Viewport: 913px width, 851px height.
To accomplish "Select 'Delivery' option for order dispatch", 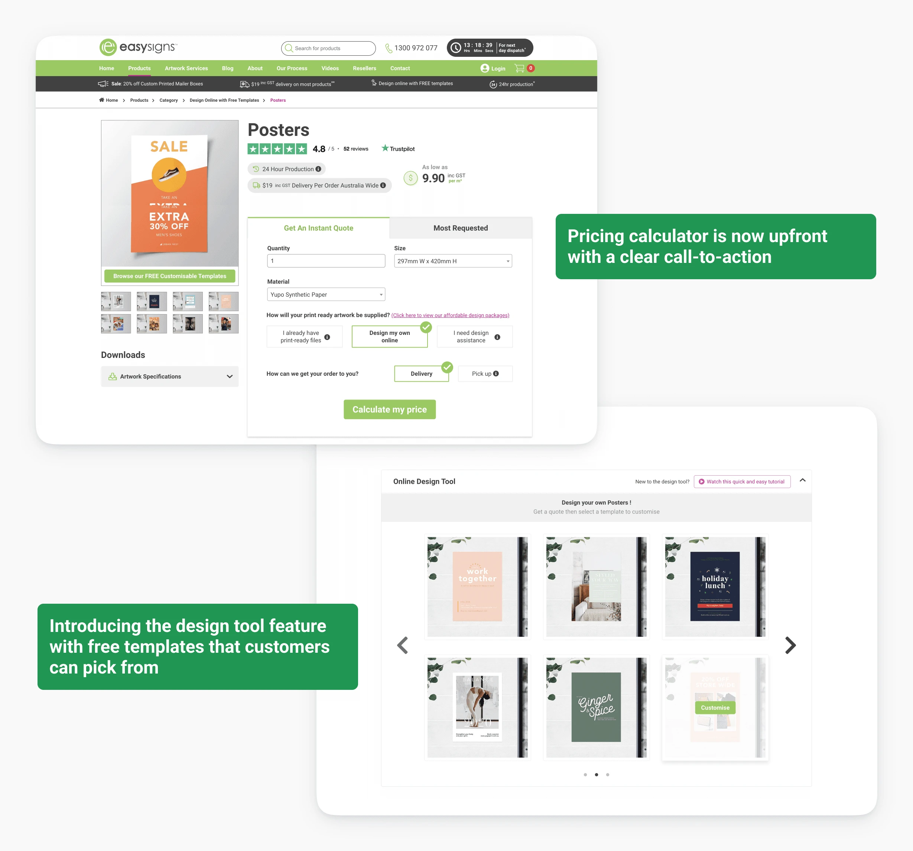I will click(420, 374).
